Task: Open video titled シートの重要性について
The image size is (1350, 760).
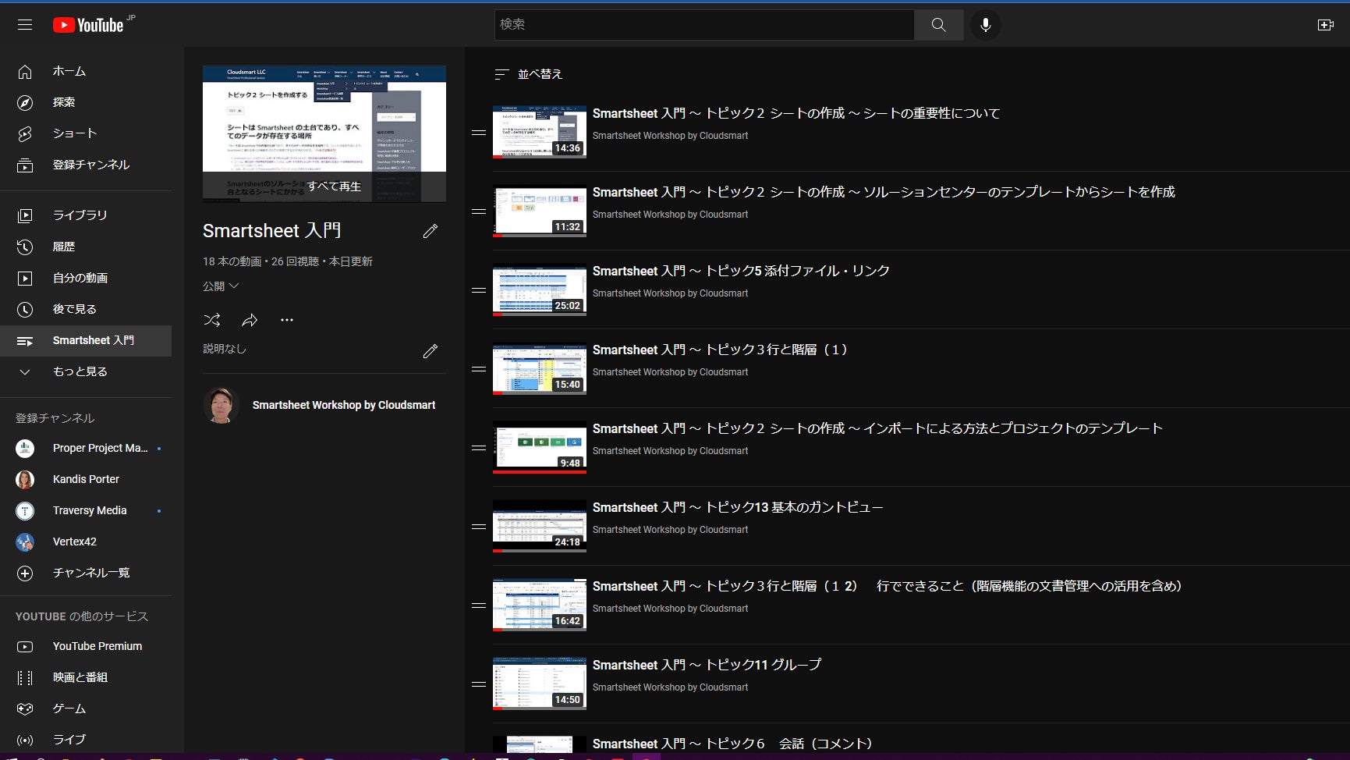Action: [796, 113]
